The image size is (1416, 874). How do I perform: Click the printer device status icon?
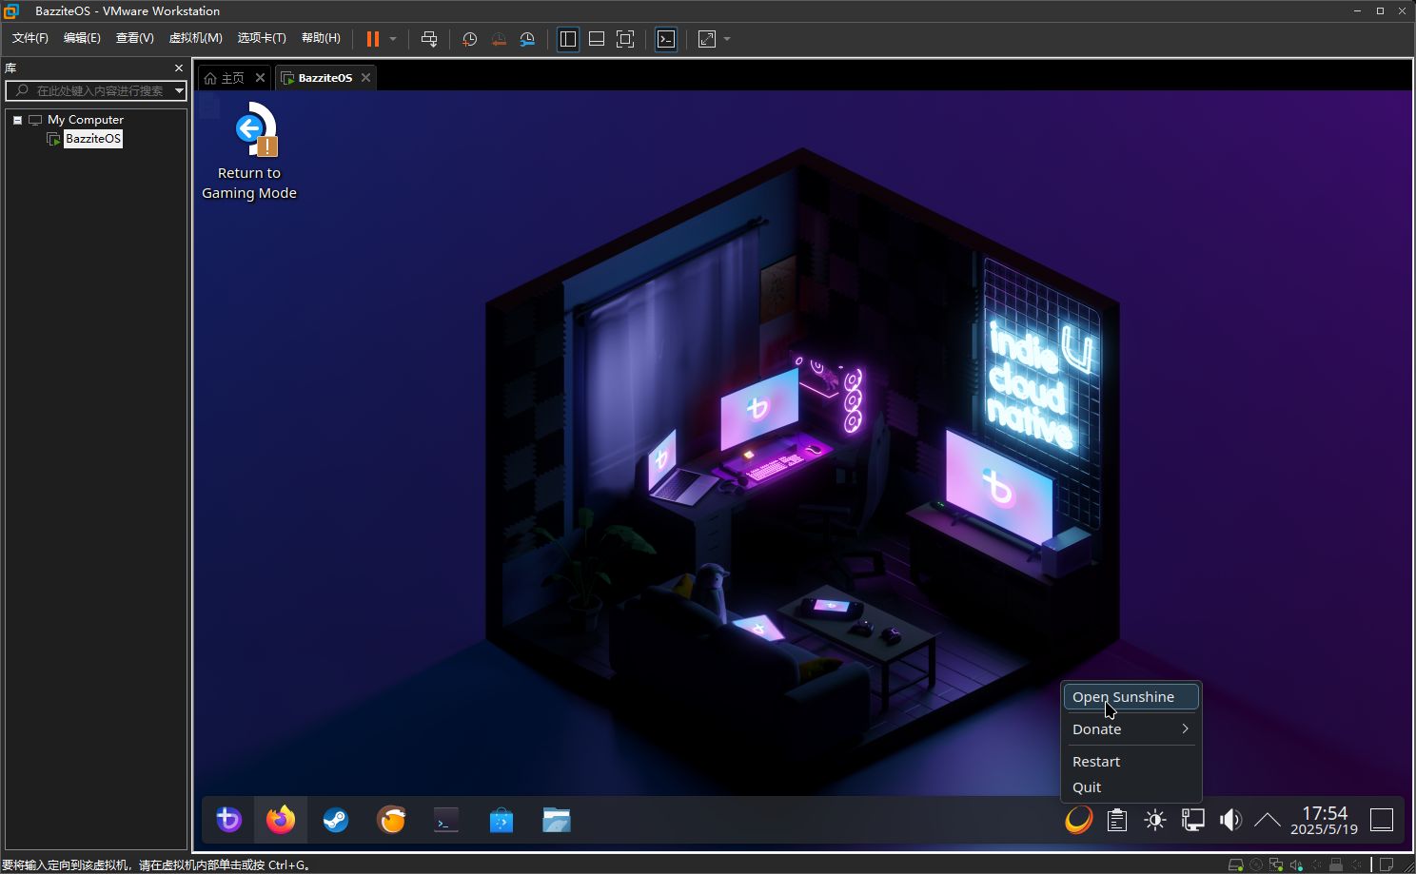1336,864
